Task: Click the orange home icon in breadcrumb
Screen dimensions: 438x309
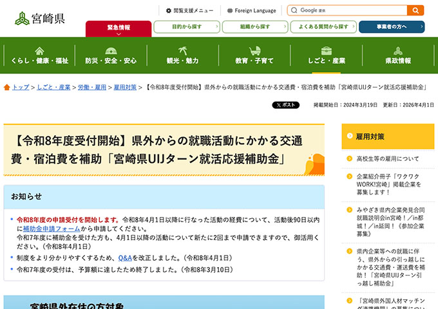Action: point(7,88)
